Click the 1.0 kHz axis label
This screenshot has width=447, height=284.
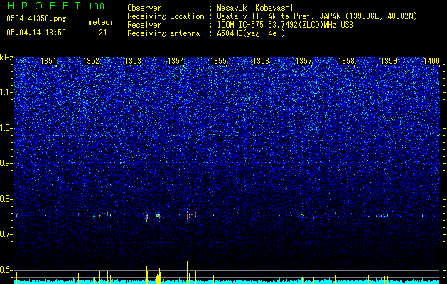(6, 128)
